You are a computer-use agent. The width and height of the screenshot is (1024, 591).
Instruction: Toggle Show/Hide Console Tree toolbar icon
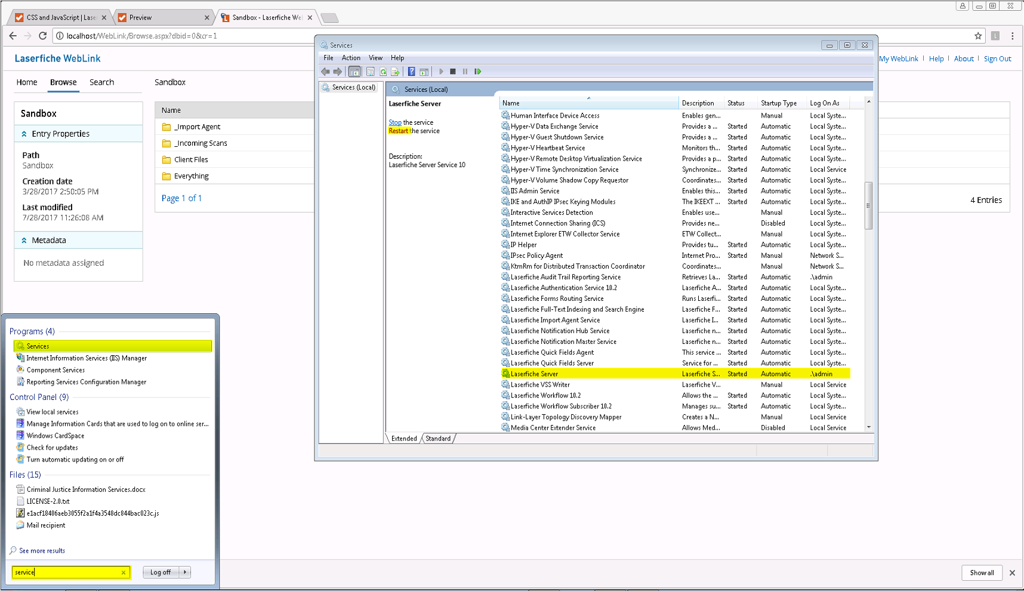pyautogui.click(x=354, y=72)
